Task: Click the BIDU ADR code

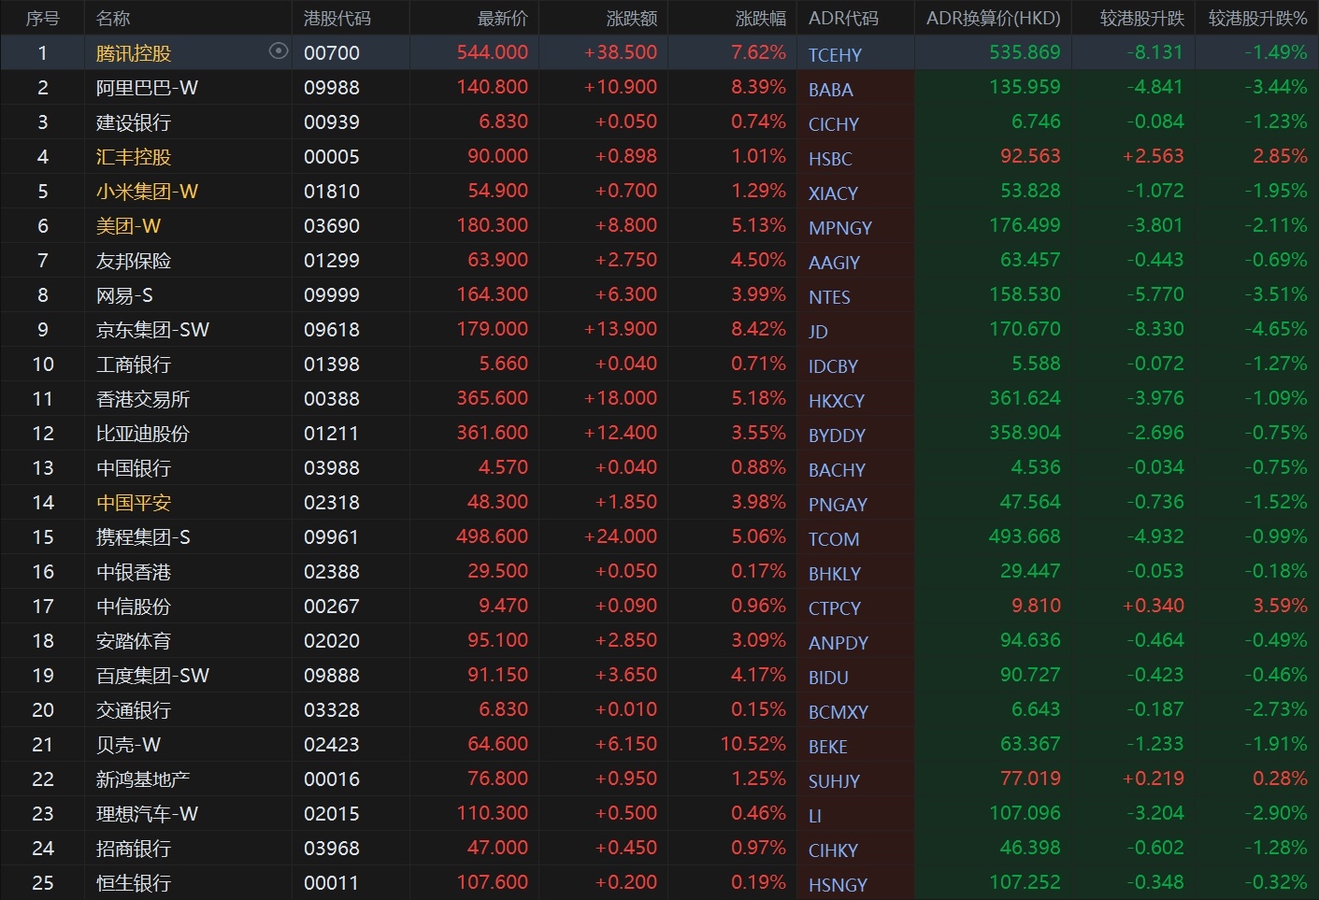Action: 828,678
